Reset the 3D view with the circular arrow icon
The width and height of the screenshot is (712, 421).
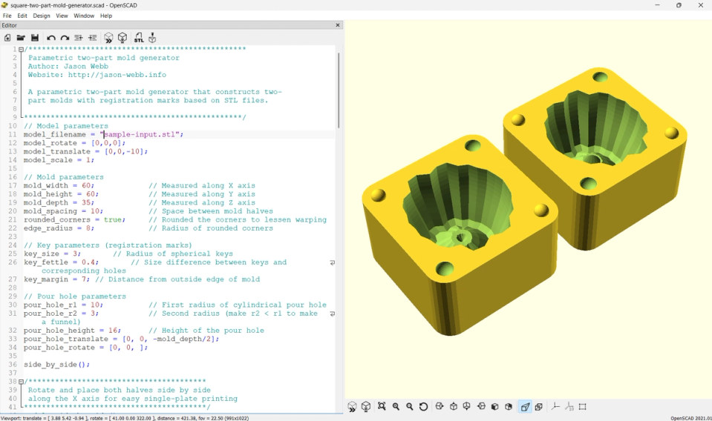pyautogui.click(x=423, y=406)
